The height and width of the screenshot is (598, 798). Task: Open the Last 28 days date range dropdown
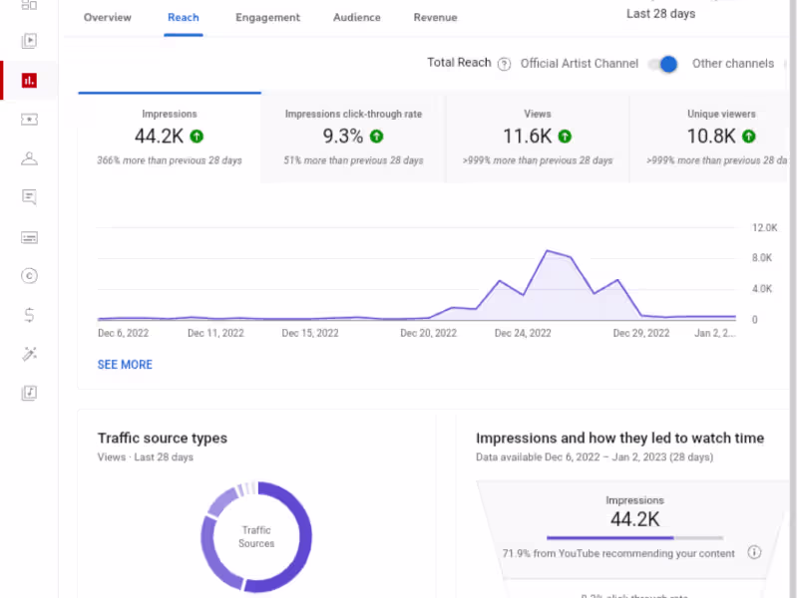click(660, 14)
